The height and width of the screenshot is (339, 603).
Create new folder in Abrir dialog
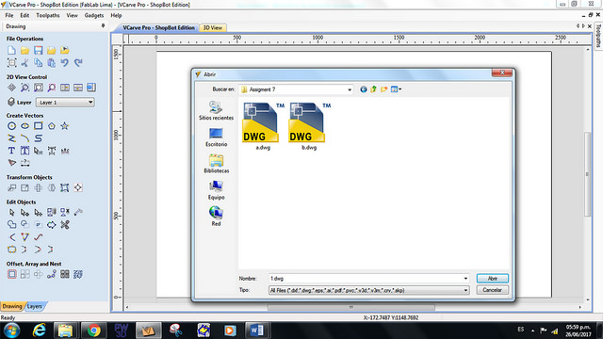click(x=383, y=89)
